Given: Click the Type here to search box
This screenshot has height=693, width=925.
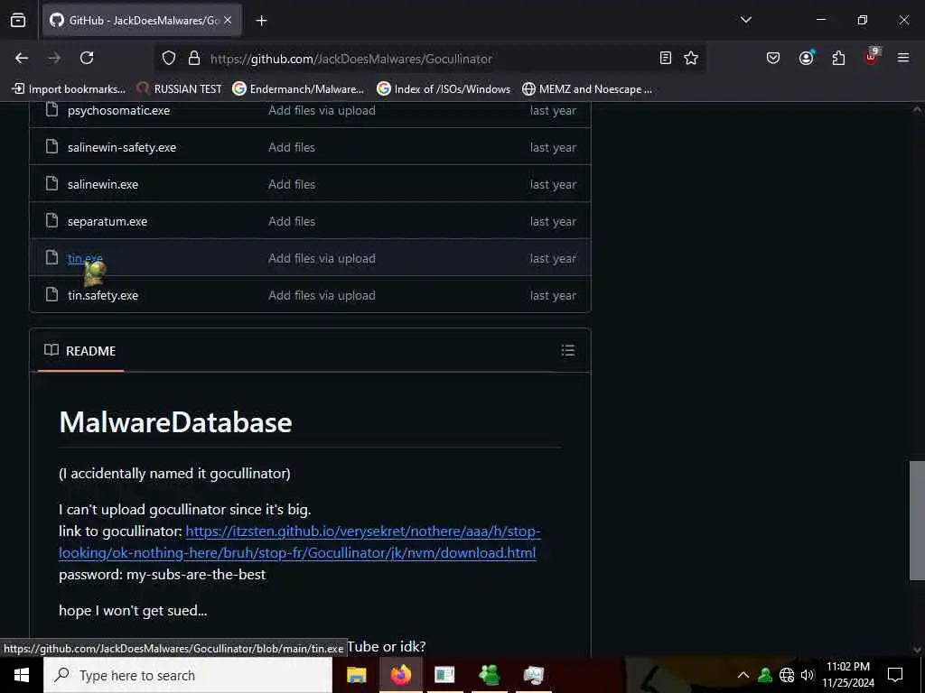Looking at the screenshot, I should 188,675.
